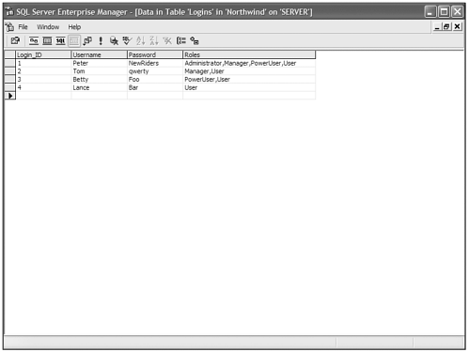Open the Change Query Type button

point(87,40)
